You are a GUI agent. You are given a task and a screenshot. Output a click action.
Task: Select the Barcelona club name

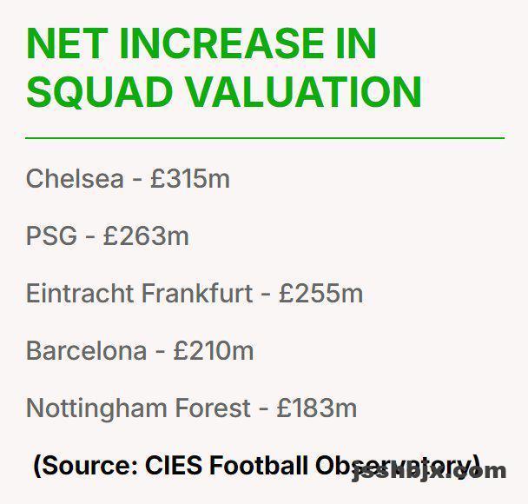click(86, 351)
